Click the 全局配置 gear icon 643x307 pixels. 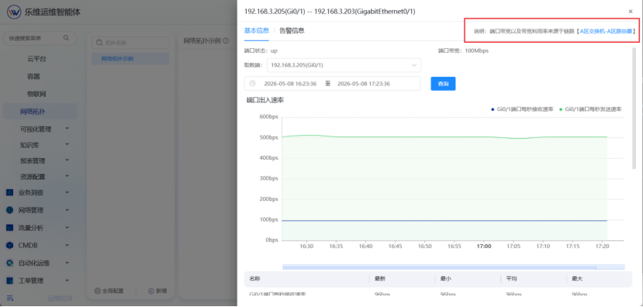tap(98, 291)
